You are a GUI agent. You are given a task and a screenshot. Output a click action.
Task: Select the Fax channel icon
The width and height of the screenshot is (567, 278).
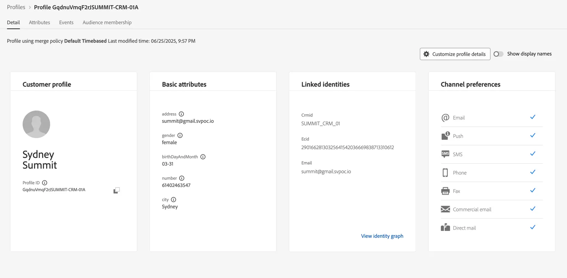pos(445,191)
